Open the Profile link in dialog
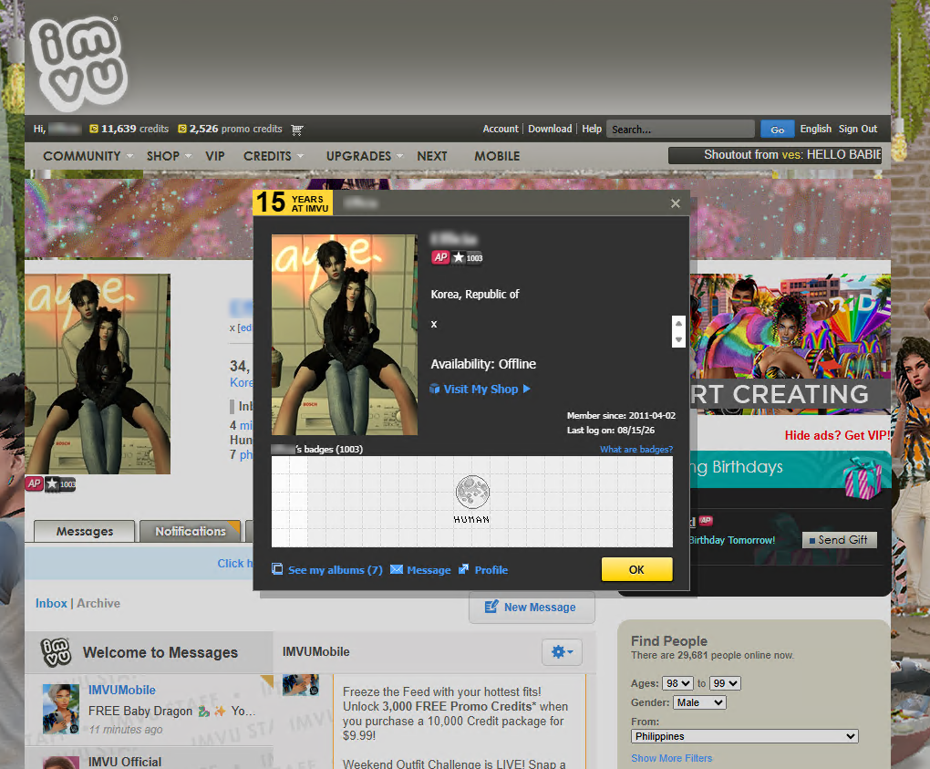The width and height of the screenshot is (930, 769). [491, 569]
